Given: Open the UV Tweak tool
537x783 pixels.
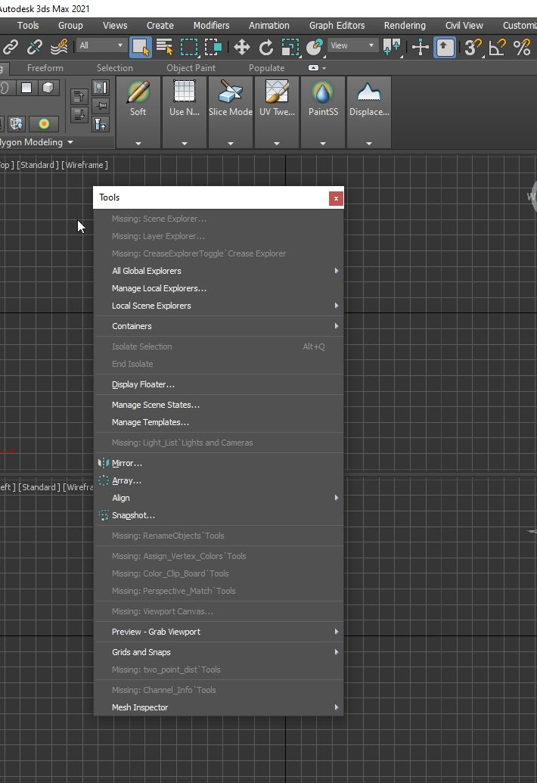Looking at the screenshot, I should pos(276,98).
